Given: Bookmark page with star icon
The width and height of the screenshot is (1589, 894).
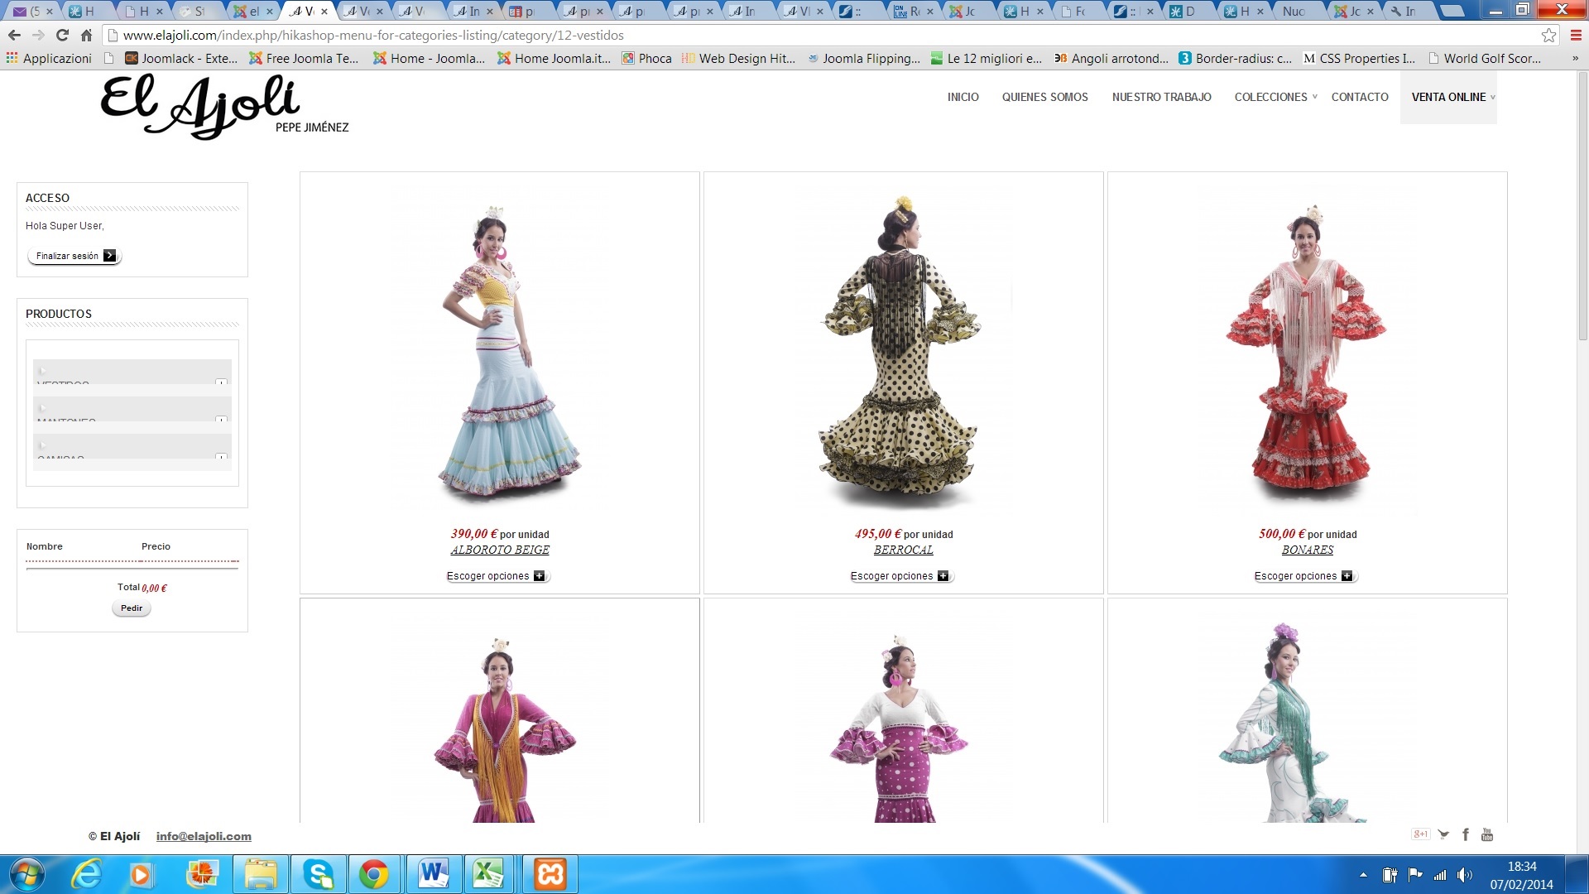Looking at the screenshot, I should [x=1548, y=35].
